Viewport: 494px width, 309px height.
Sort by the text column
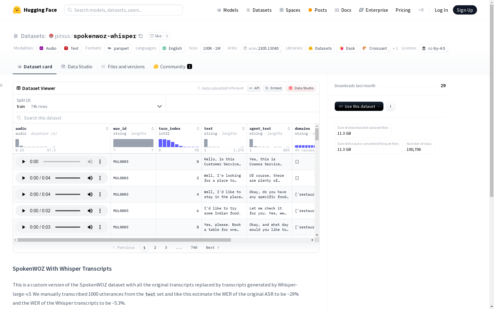click(x=243, y=129)
